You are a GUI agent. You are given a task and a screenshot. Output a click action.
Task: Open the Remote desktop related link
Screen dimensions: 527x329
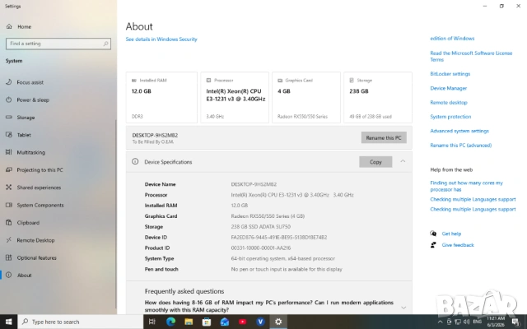(x=449, y=102)
